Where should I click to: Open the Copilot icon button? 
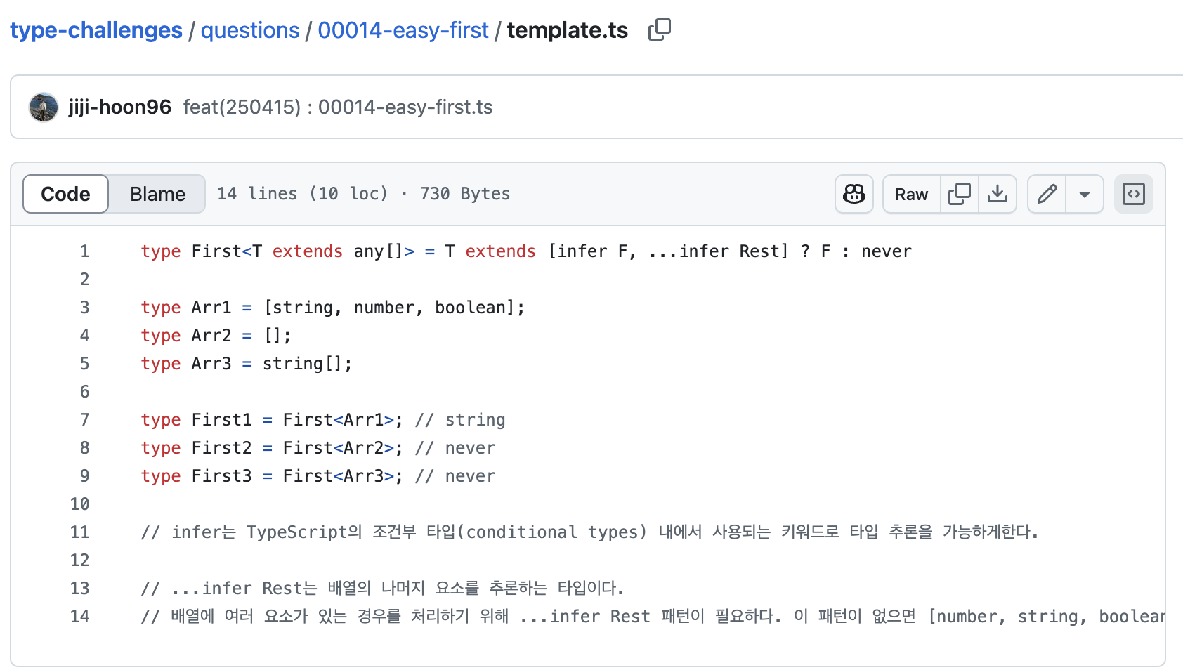pos(854,194)
